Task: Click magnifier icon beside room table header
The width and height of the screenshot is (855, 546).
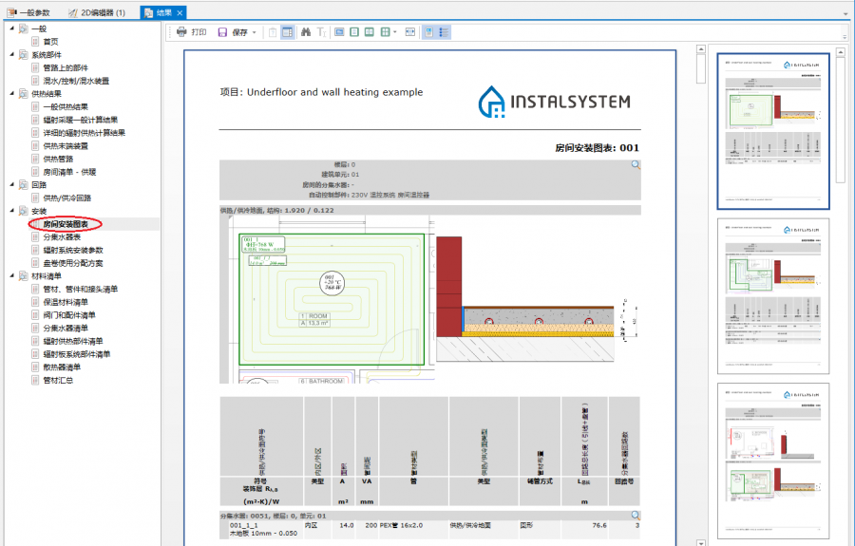Action: pyautogui.click(x=636, y=165)
